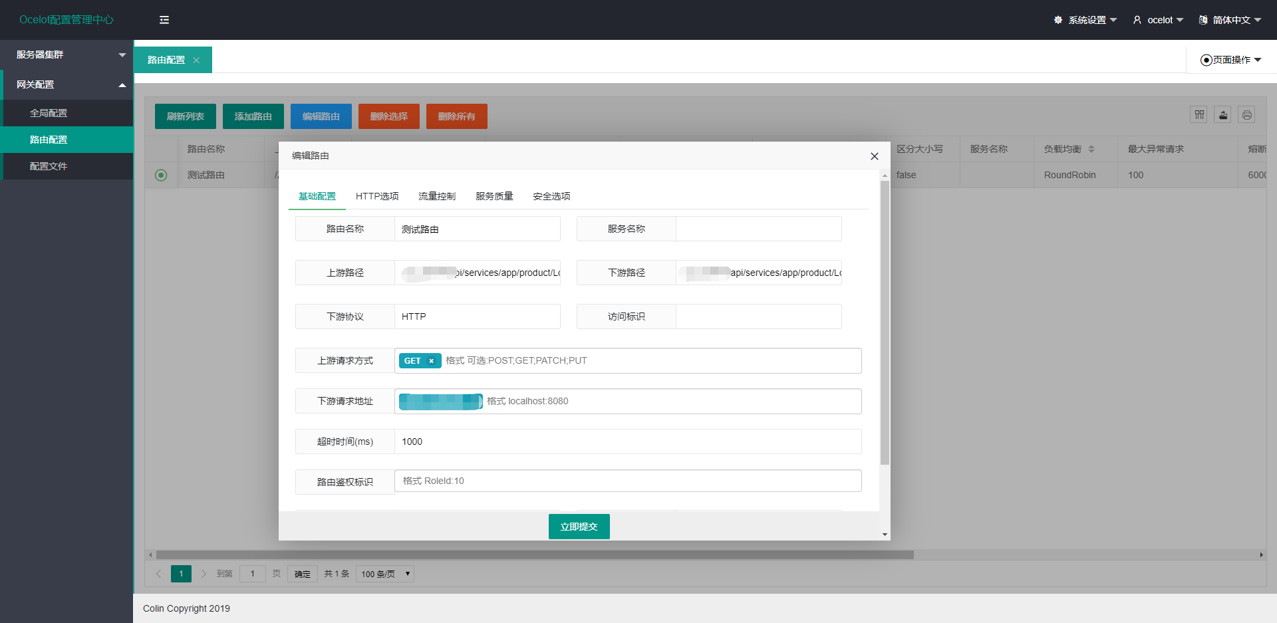
Task: Close the 编辑路由 dialog
Action: pyautogui.click(x=875, y=156)
